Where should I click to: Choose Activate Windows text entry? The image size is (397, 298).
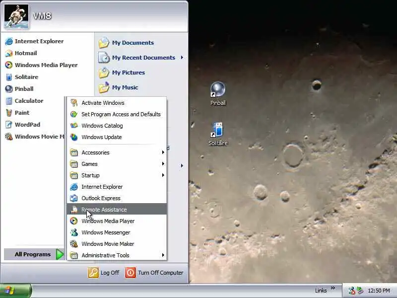tap(103, 103)
